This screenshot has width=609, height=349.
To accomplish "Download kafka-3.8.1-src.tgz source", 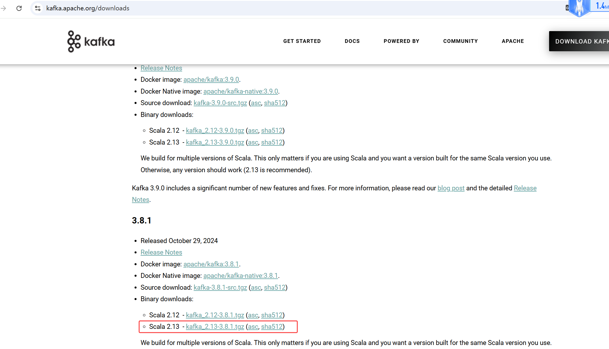I will point(220,287).
